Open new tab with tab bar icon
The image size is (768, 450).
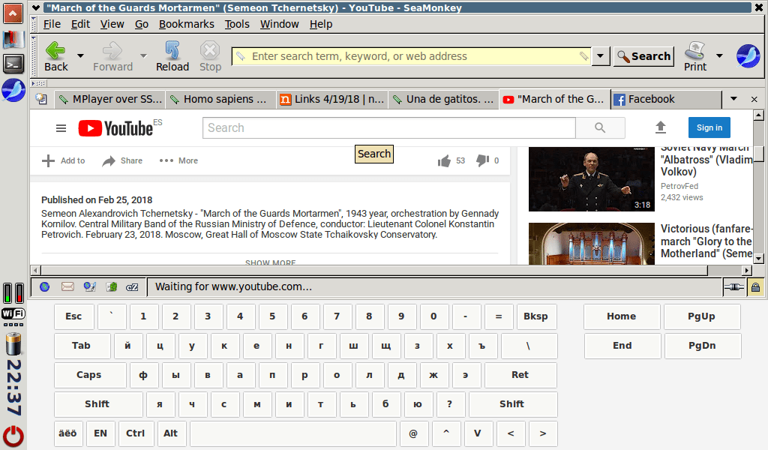click(x=42, y=99)
